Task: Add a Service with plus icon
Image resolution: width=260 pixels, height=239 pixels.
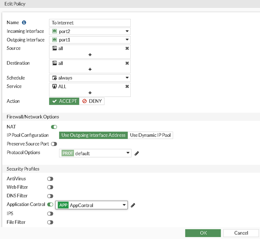Action: (90, 93)
